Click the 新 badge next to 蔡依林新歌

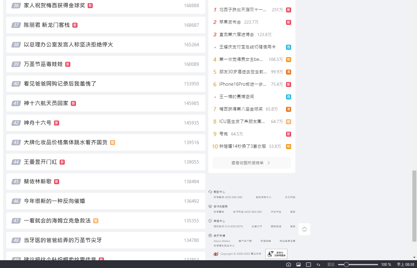tap(57, 182)
